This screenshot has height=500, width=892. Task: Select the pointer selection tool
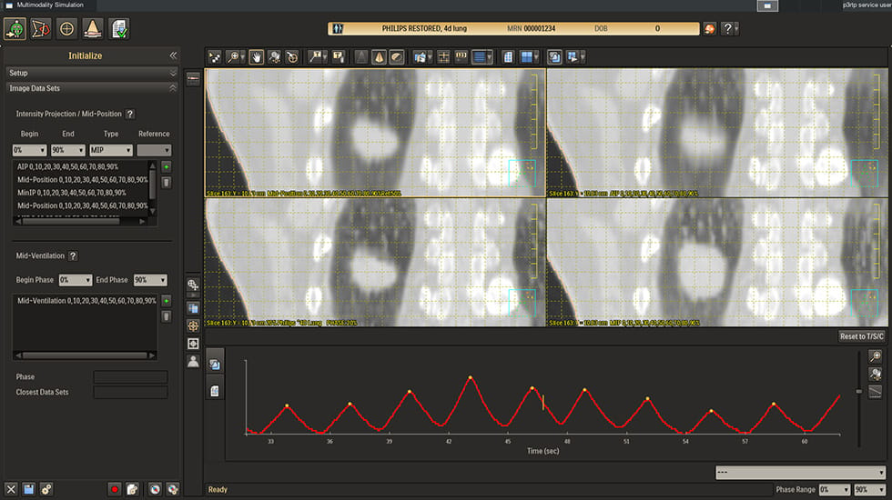click(x=215, y=56)
